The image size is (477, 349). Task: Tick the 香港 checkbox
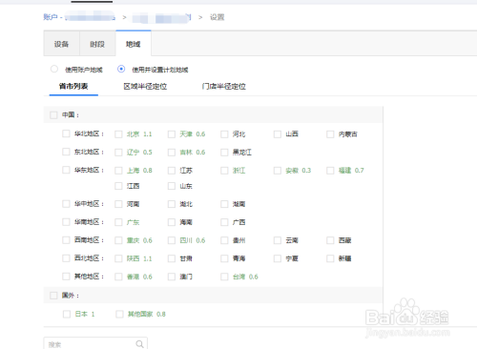pyautogui.click(x=118, y=277)
